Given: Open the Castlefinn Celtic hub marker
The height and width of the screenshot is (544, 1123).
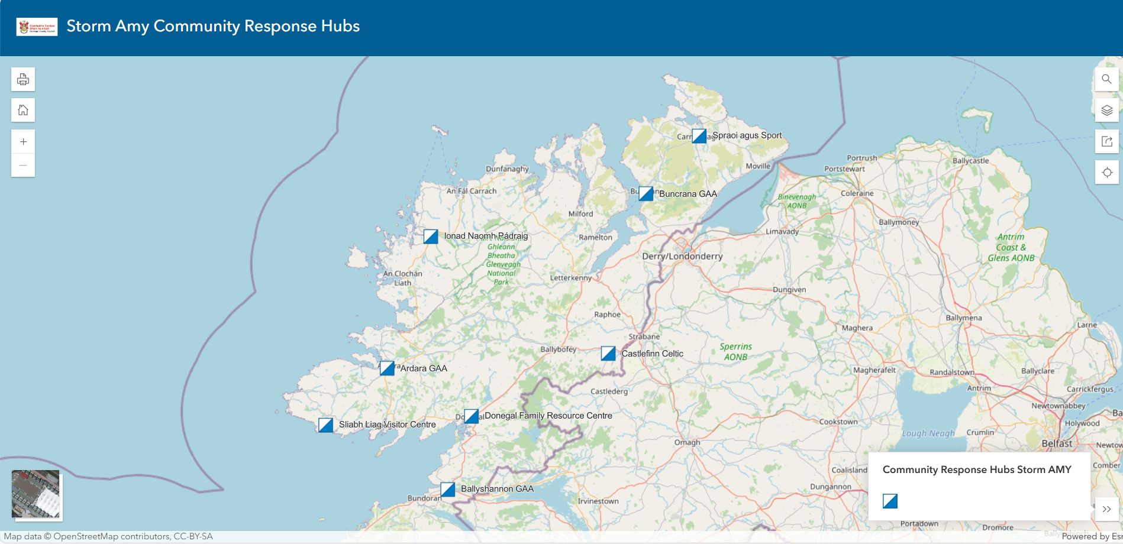Looking at the screenshot, I should click(608, 354).
